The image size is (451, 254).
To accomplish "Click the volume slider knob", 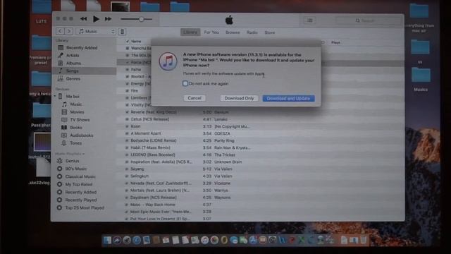I will (x=141, y=19).
